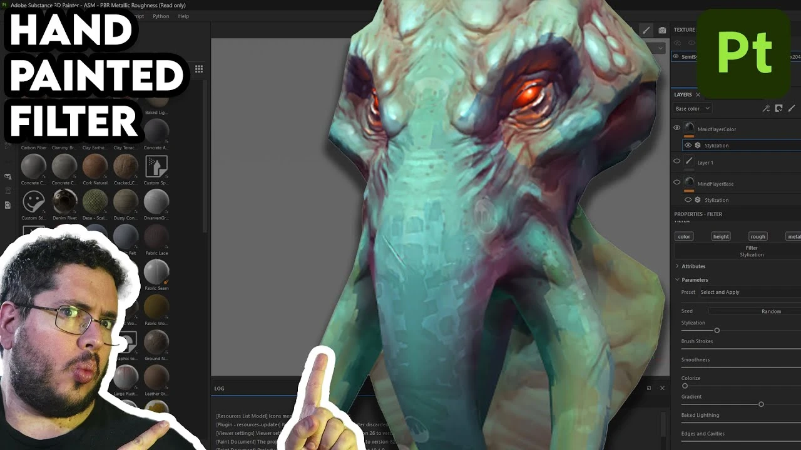The width and height of the screenshot is (801, 450).
Task: Click the Stylization filter icon under MmidflayerColor
Action: [x=697, y=146]
